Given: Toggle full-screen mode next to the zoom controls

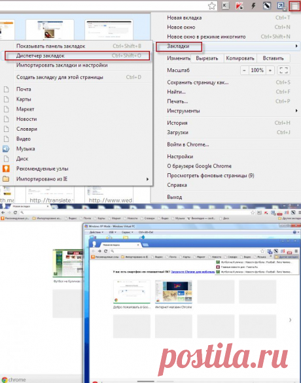Looking at the screenshot, I should click(x=283, y=71).
